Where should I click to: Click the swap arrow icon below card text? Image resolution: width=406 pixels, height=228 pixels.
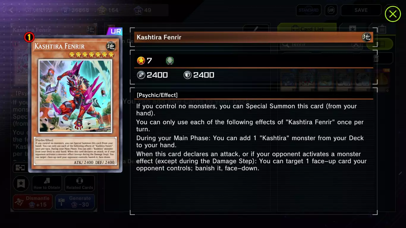click(x=21, y=168)
